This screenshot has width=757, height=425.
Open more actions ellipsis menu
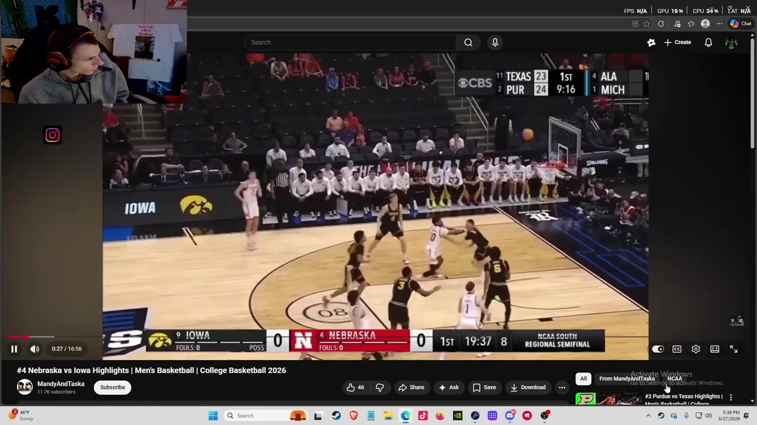coord(562,387)
